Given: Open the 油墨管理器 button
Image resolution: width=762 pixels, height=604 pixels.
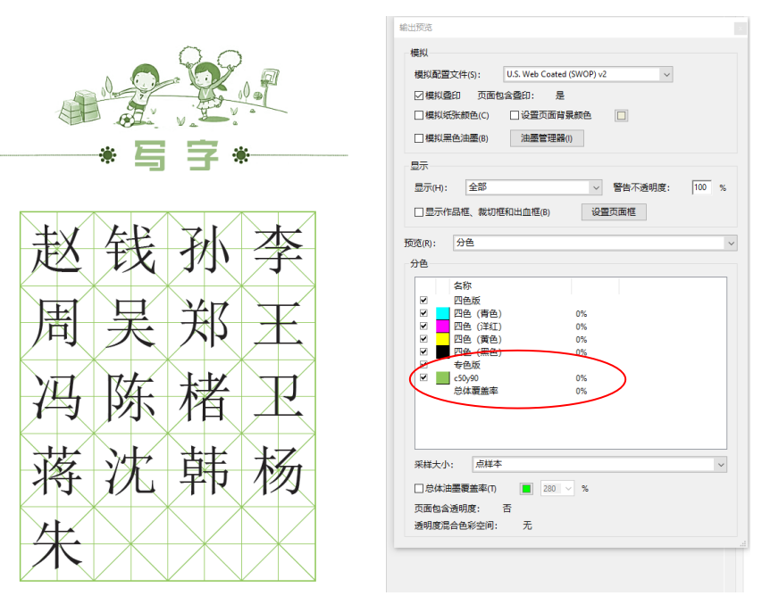Looking at the screenshot, I should tap(547, 138).
